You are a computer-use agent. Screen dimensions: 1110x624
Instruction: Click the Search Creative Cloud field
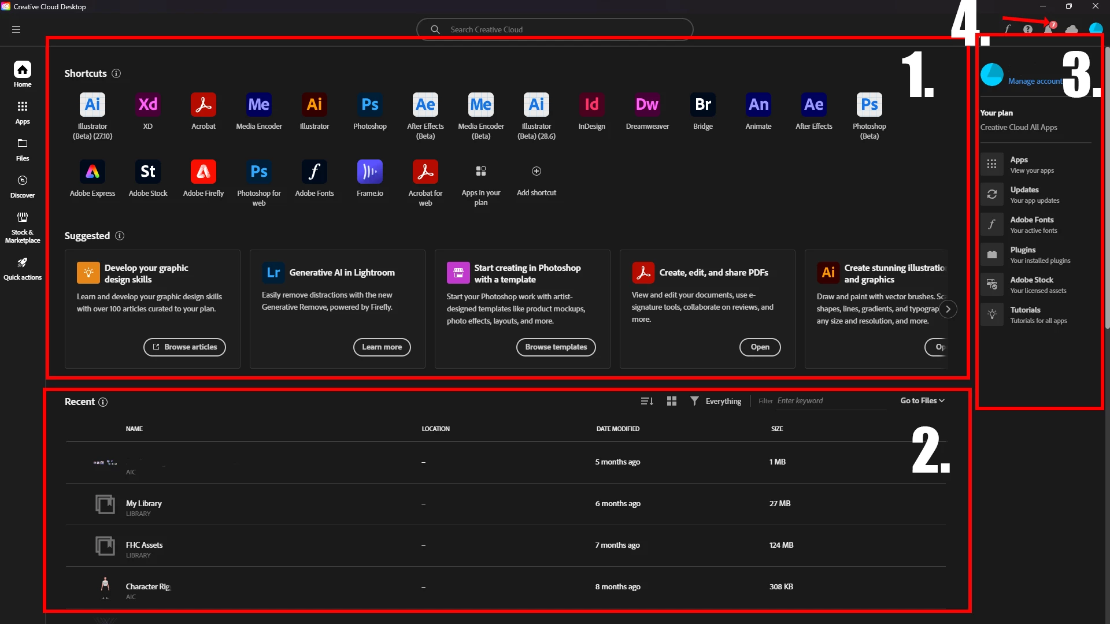coord(554,29)
